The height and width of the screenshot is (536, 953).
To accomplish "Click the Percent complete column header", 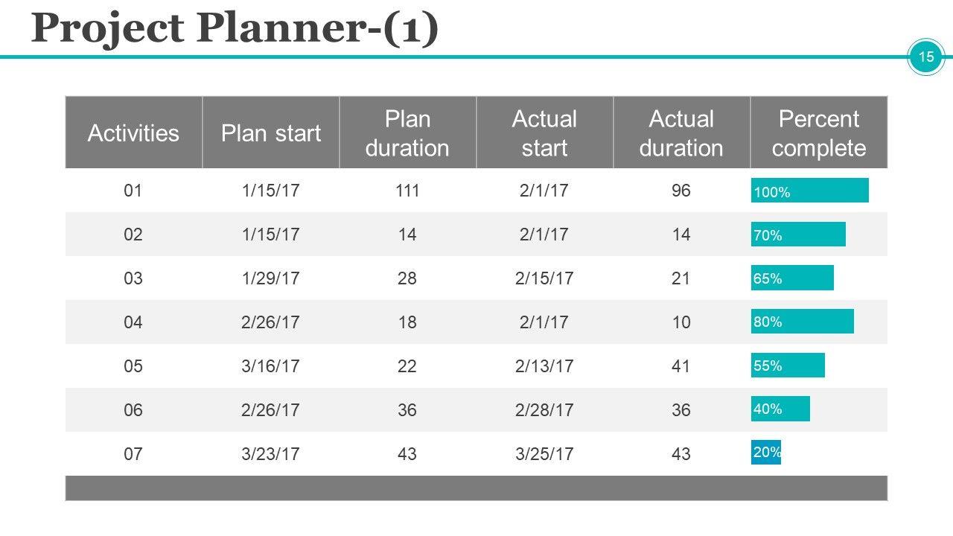I will point(819,133).
